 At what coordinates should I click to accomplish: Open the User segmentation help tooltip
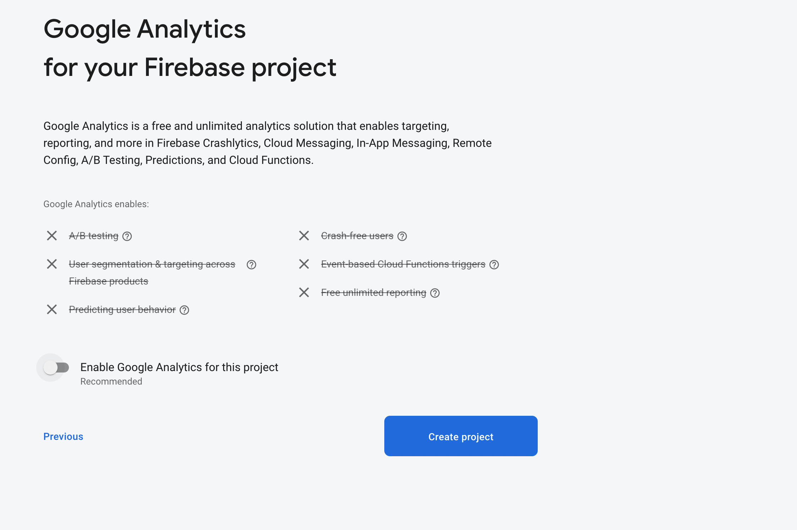pyautogui.click(x=251, y=264)
